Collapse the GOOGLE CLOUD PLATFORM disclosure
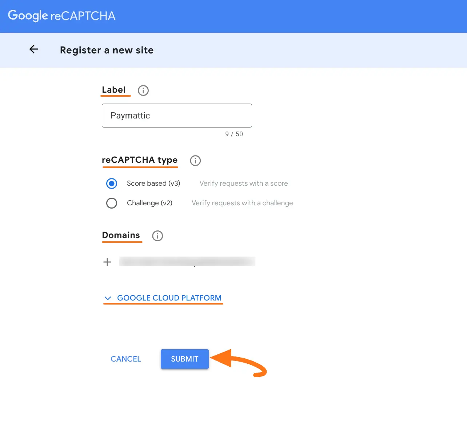Image resolution: width=467 pixels, height=423 pixels. click(x=169, y=298)
